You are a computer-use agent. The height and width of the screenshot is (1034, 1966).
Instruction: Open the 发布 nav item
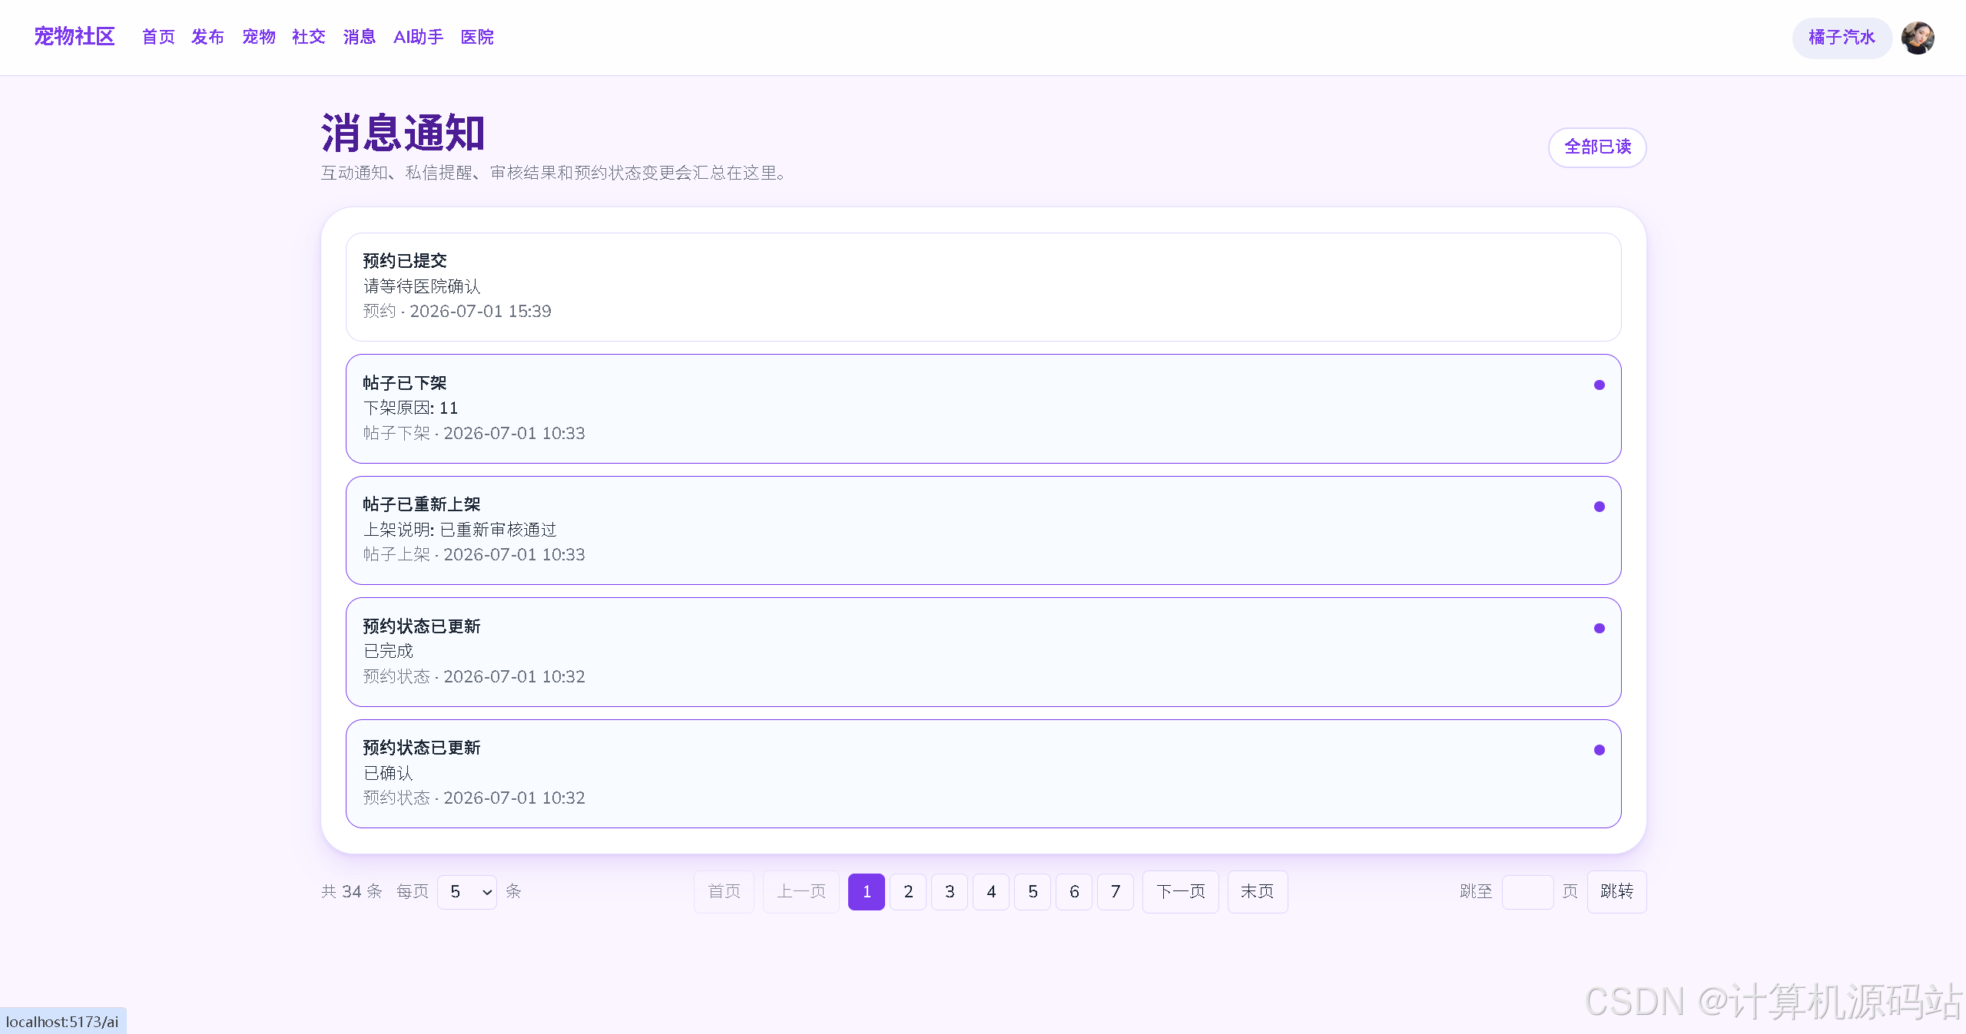(x=207, y=37)
